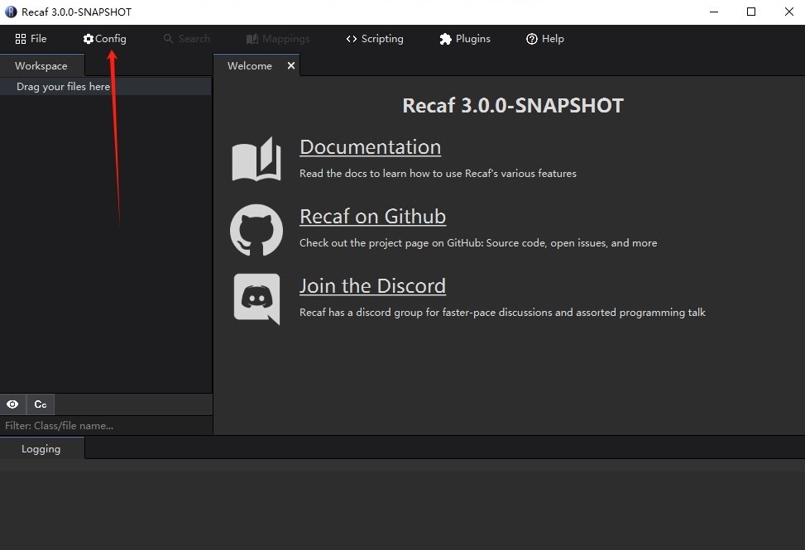Viewport: 805px width, 550px height.
Task: Toggle the case-sensitive Cc filter button
Action: tap(40, 404)
